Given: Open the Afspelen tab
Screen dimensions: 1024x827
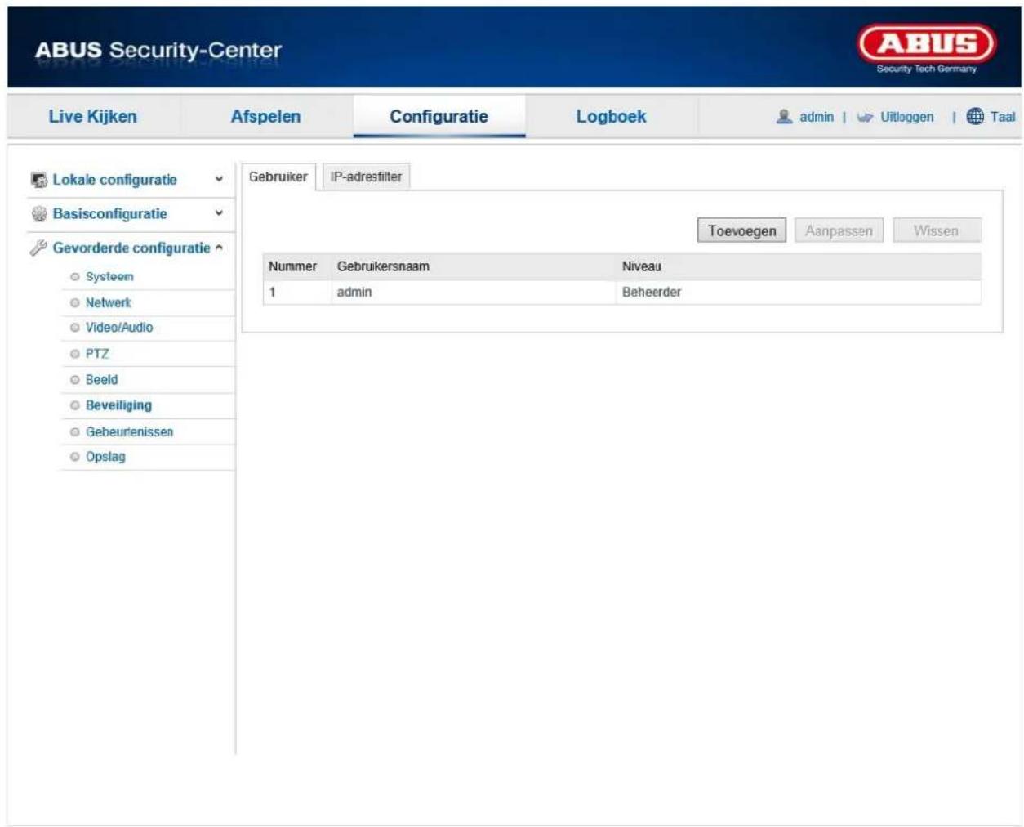Looking at the screenshot, I should (x=266, y=116).
